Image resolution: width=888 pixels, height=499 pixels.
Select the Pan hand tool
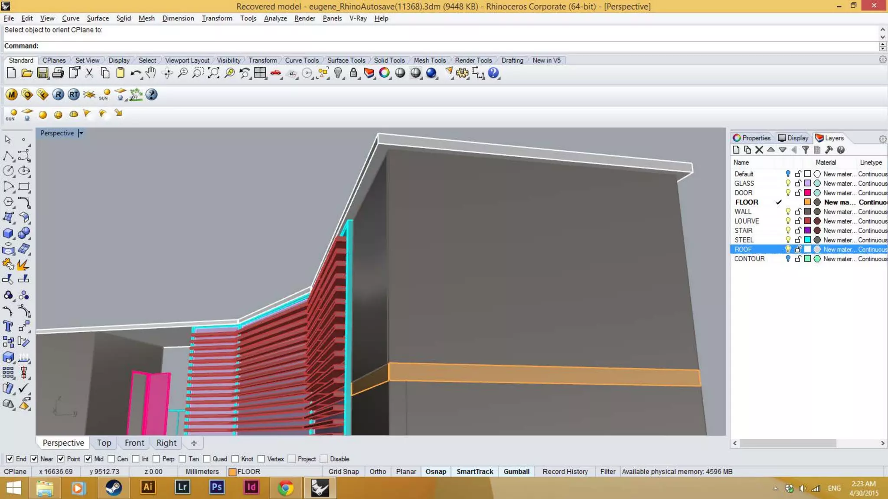point(151,73)
